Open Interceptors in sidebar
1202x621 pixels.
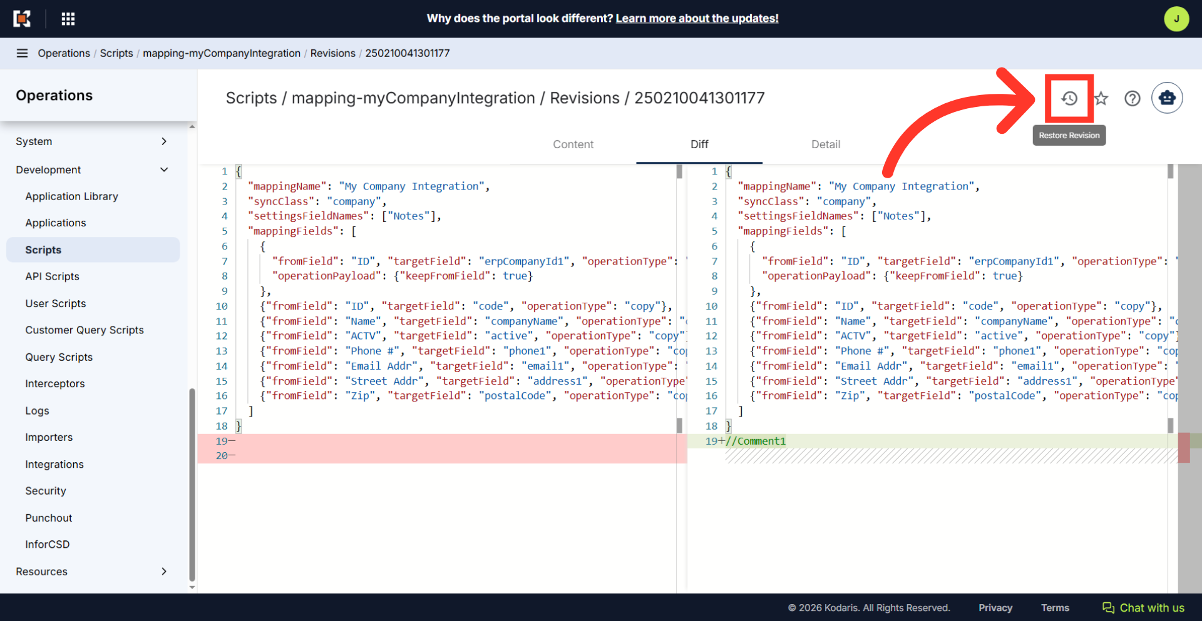55,384
